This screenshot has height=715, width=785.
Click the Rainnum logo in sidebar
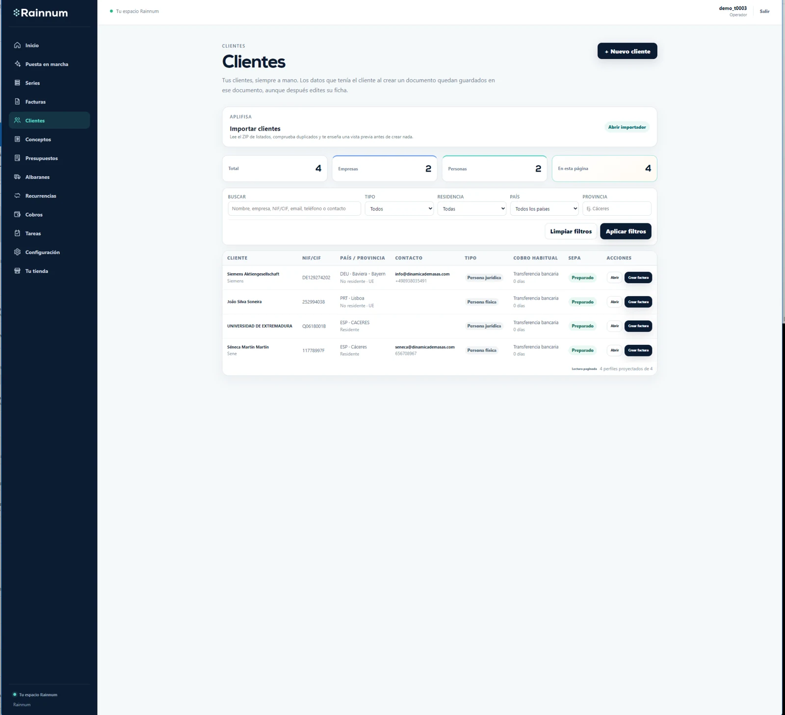41,13
